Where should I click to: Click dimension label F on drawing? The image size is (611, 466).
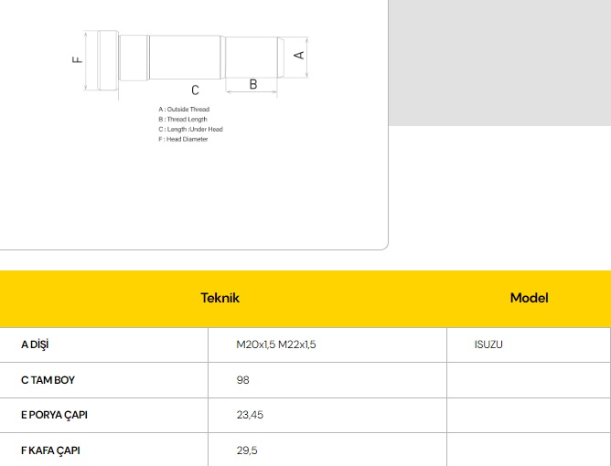pyautogui.click(x=78, y=59)
